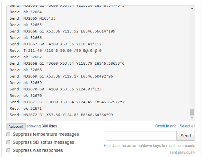Viewport: 202px width, 157px height.
Task: Toggle the Autoscroll button
Action: coord(16,126)
